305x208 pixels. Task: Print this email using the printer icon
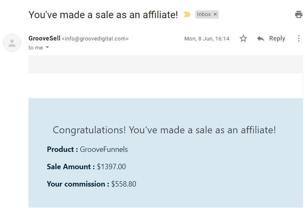[x=298, y=14]
